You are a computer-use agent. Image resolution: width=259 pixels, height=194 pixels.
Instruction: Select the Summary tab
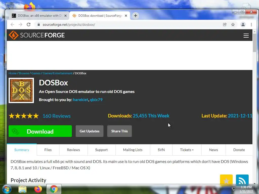pyautogui.click(x=22, y=150)
